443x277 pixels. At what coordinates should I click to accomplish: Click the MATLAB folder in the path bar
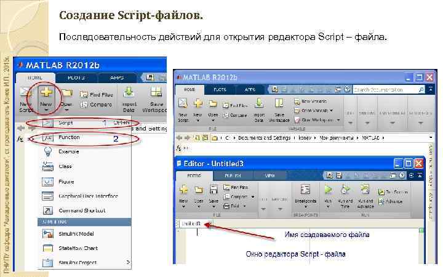click(370, 138)
